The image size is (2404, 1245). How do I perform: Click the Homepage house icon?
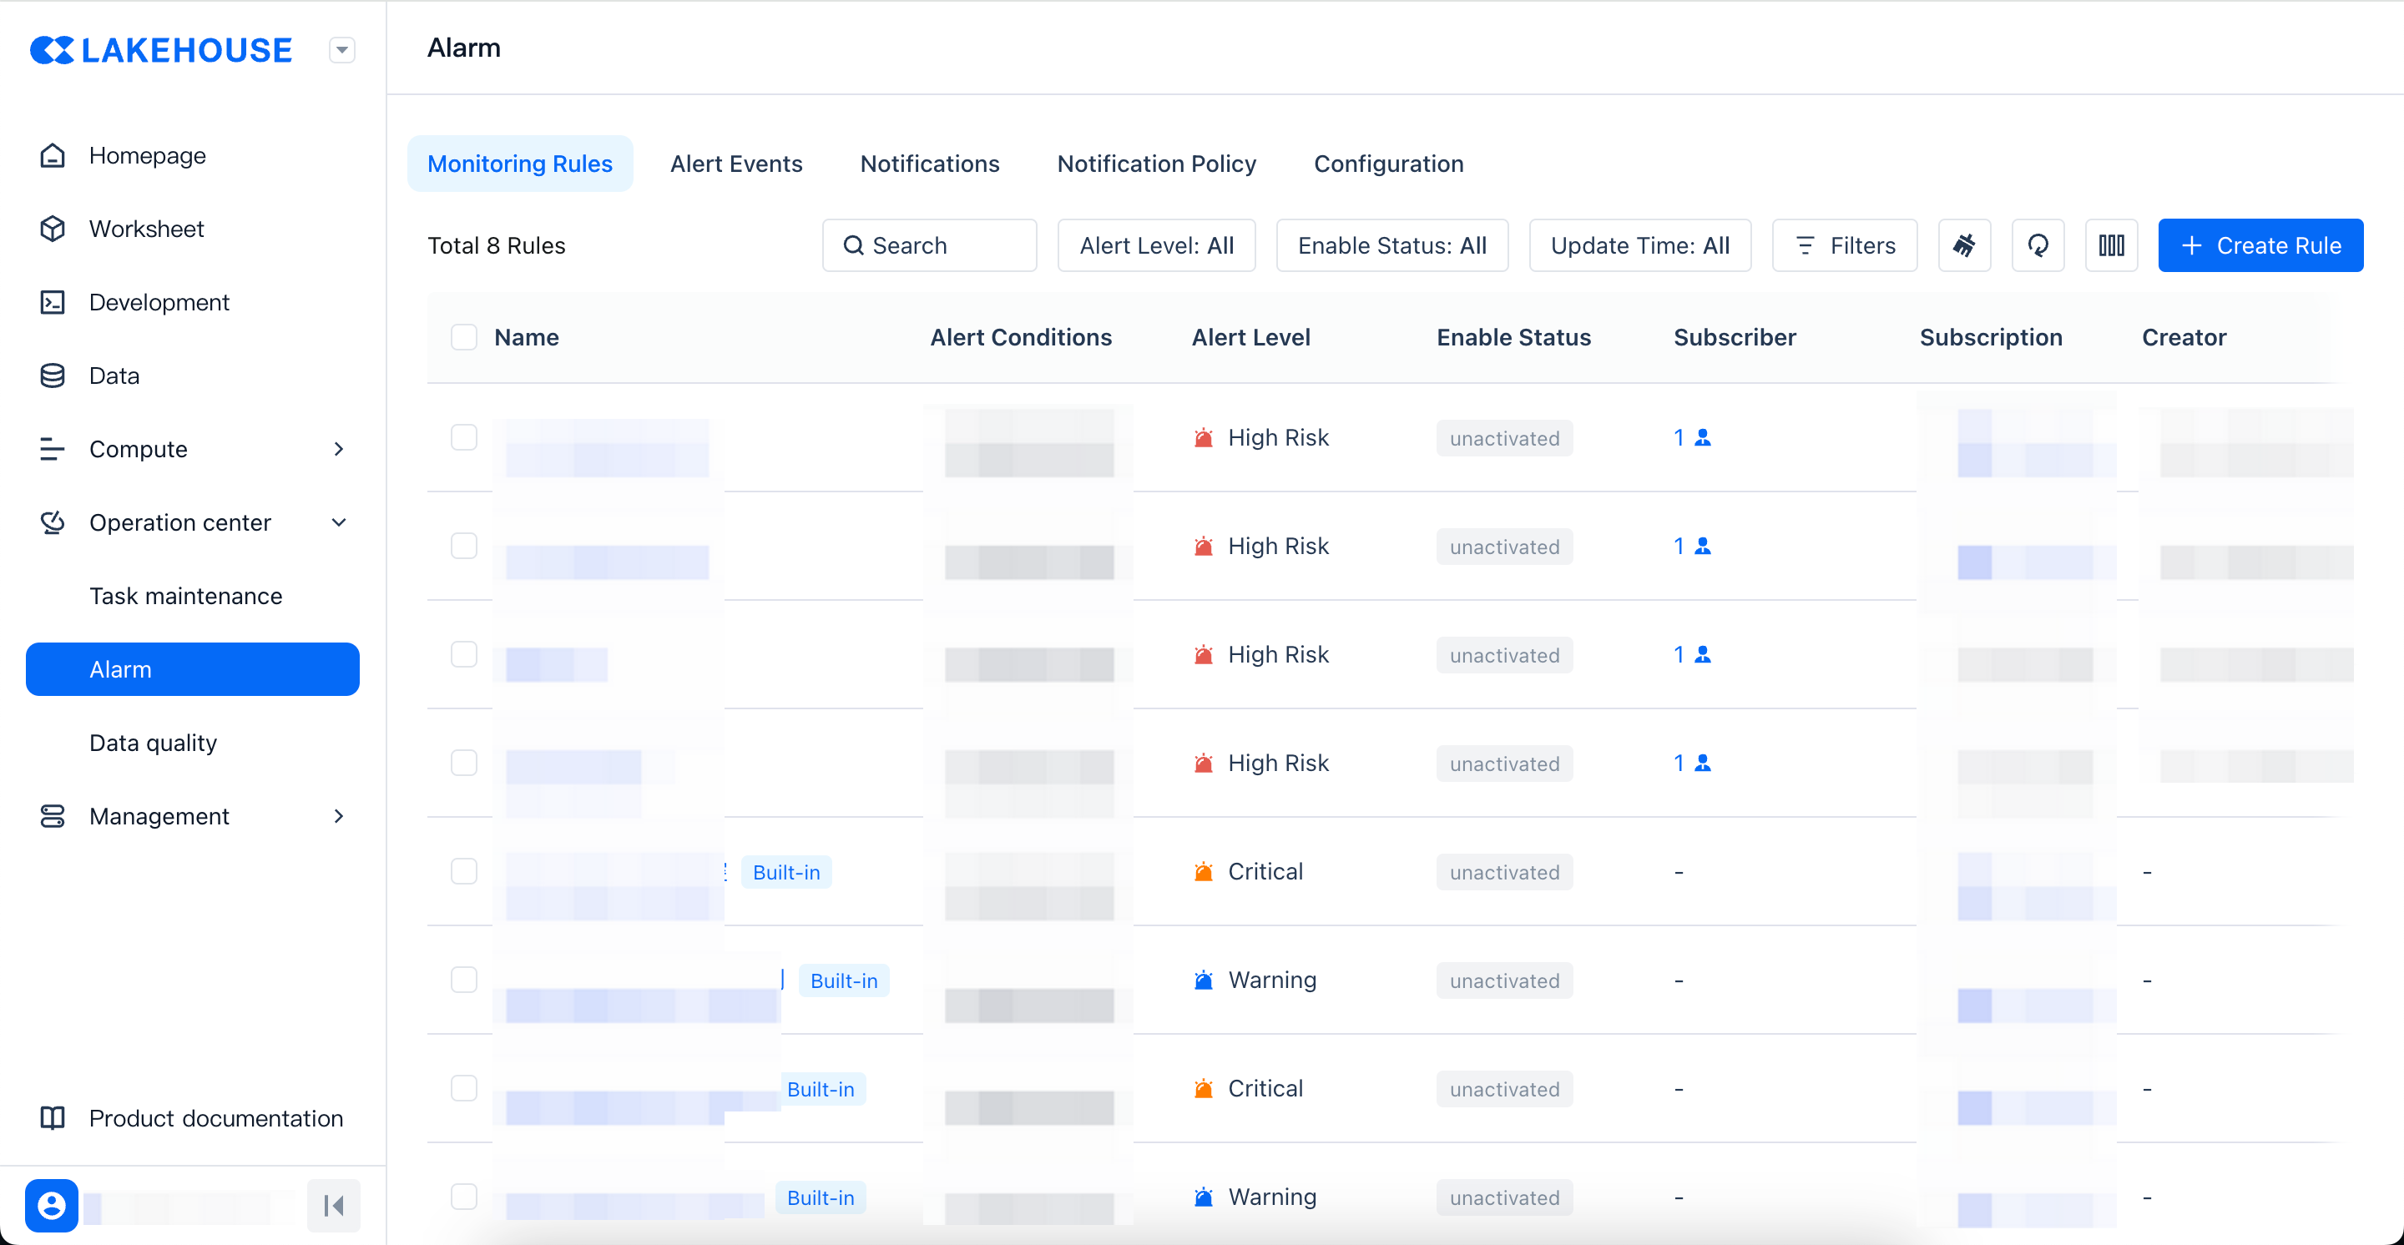53,155
